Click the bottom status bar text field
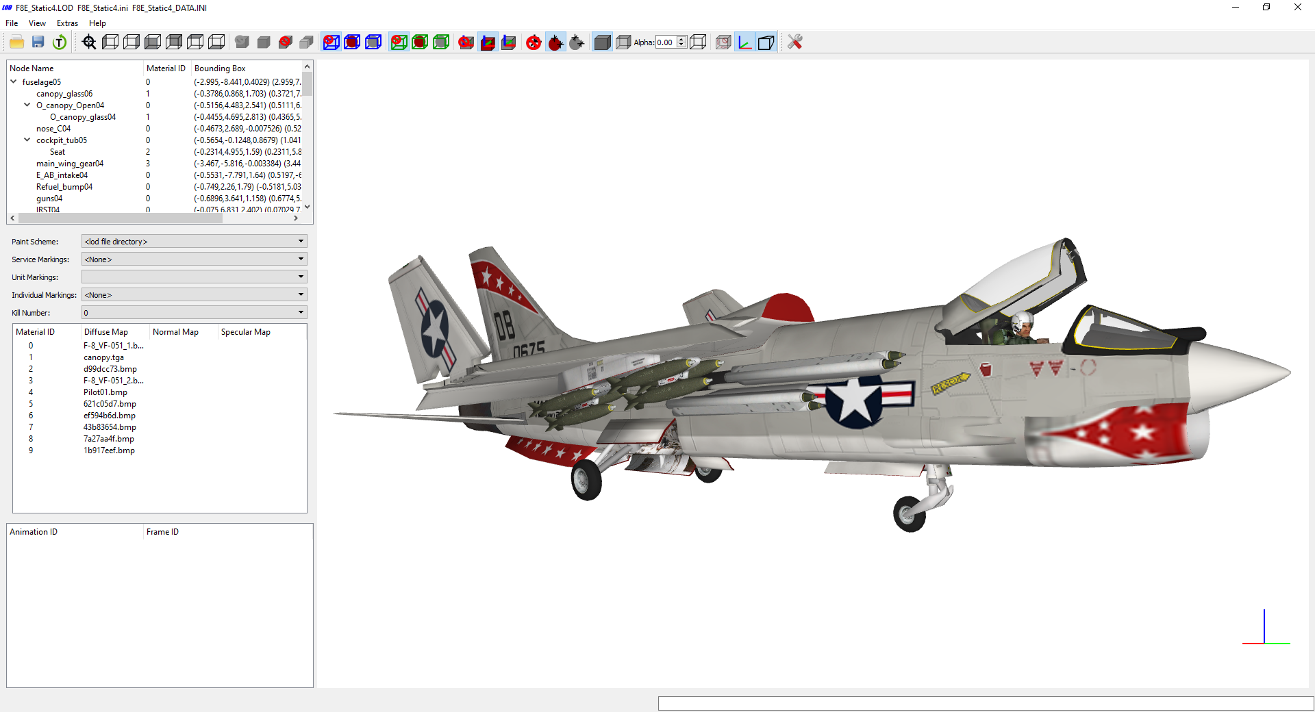1315x712 pixels. [x=986, y=703]
